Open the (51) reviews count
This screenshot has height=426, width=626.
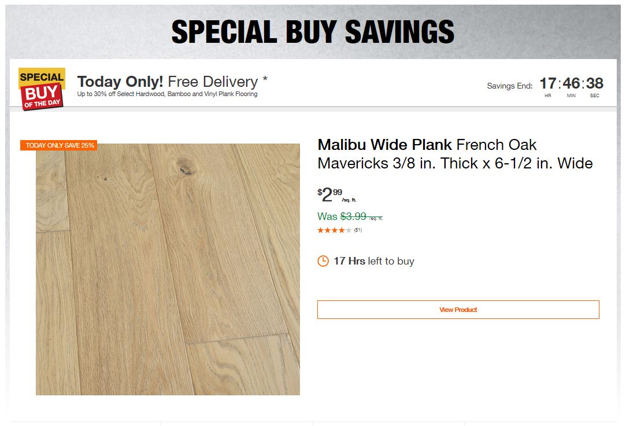coord(358,230)
